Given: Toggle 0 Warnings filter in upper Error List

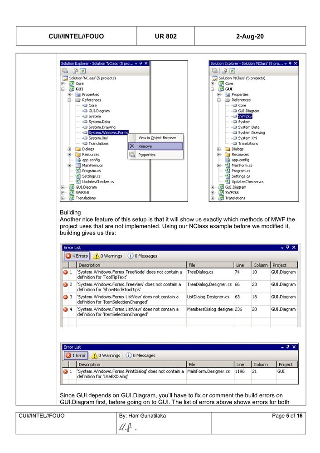Looking at the screenshot, I should click(x=108, y=256).
